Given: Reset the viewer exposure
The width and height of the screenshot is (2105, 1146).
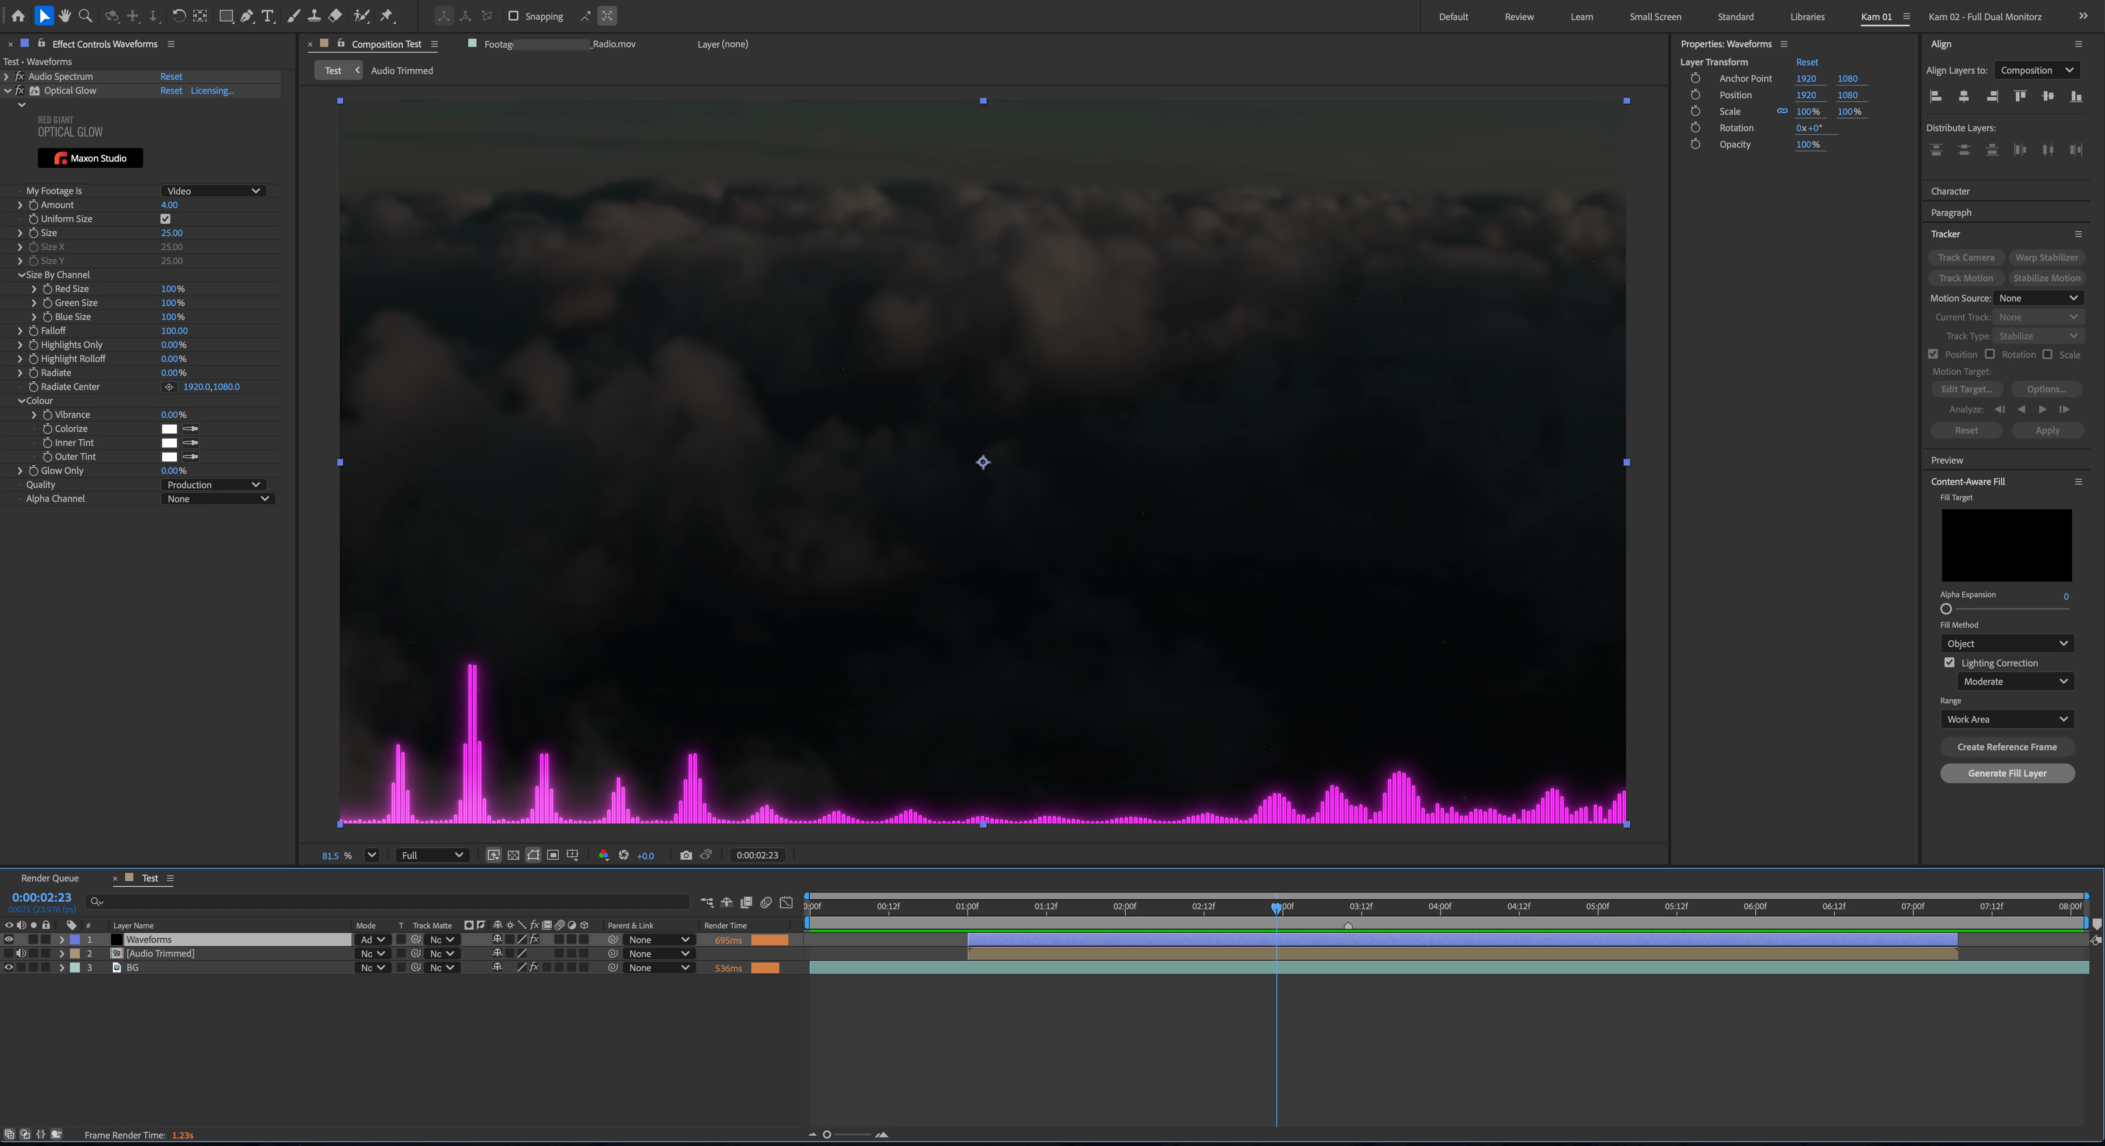Looking at the screenshot, I should [623, 855].
